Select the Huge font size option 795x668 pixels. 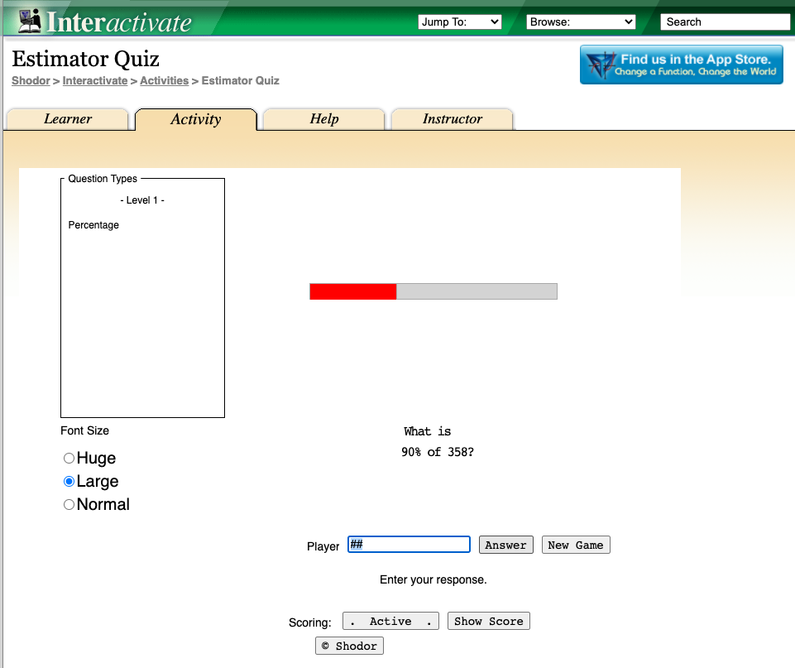point(69,459)
